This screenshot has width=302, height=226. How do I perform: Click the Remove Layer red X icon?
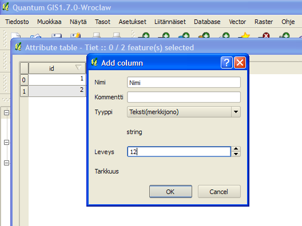point(265,35)
